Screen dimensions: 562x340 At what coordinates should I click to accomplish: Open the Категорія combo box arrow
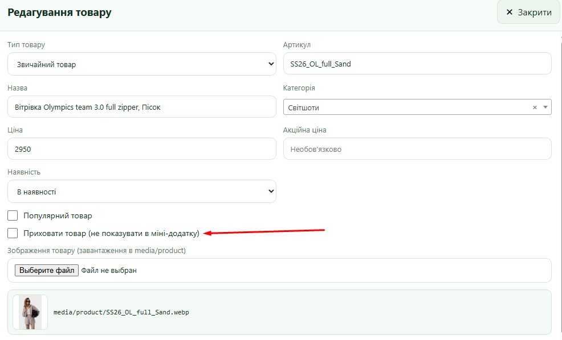545,107
